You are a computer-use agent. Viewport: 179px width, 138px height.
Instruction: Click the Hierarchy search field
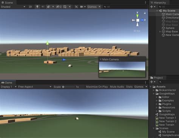pyautogui.click(x=168, y=7)
